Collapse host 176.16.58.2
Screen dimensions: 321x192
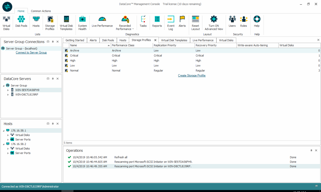pos(3,144)
